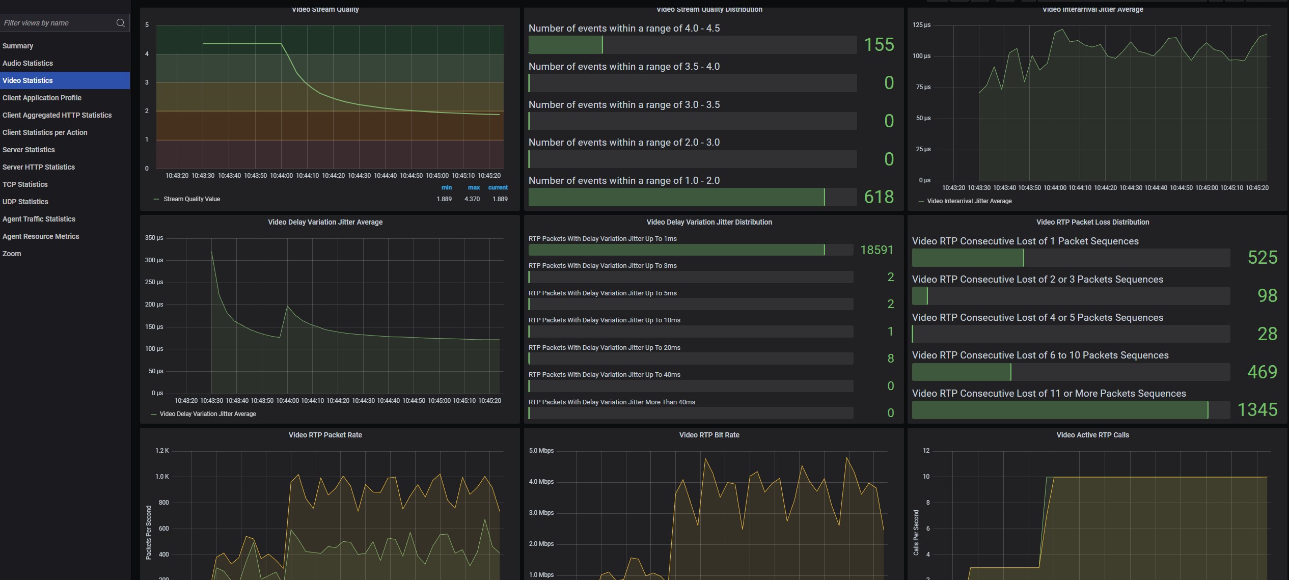
Task: Sort legend by the current column header
Action: click(498, 187)
